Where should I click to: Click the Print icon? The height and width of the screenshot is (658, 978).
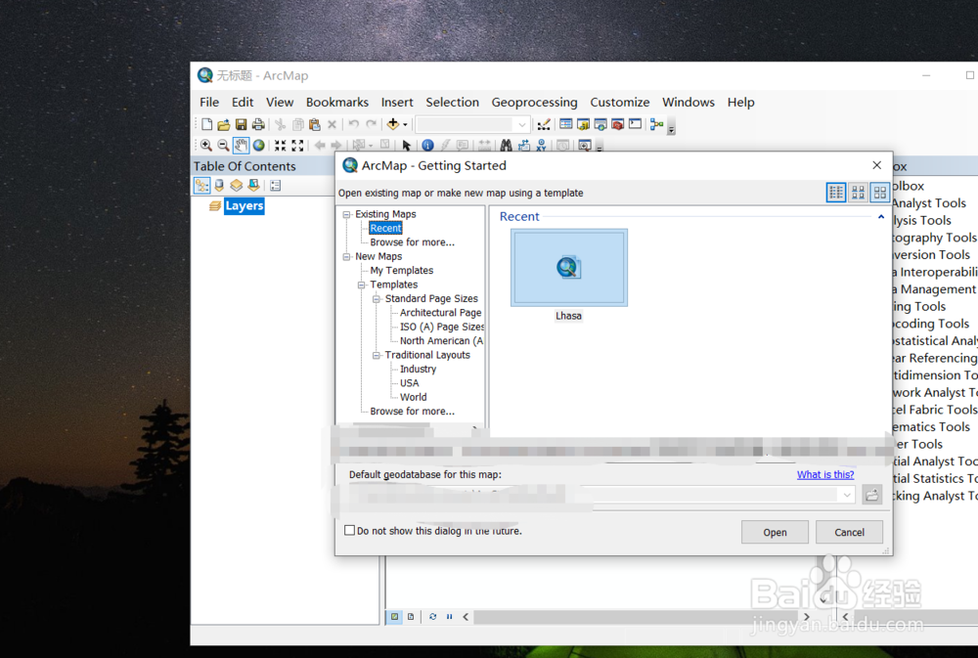tap(258, 125)
